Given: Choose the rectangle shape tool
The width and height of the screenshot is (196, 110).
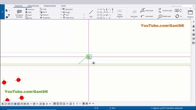Looking at the screenshot, I should pyautogui.click(x=98, y=12).
